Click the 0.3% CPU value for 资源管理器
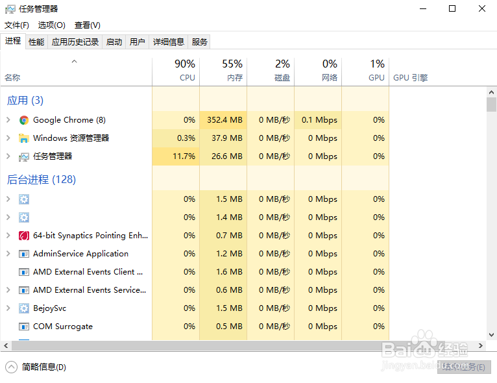 coord(186,138)
